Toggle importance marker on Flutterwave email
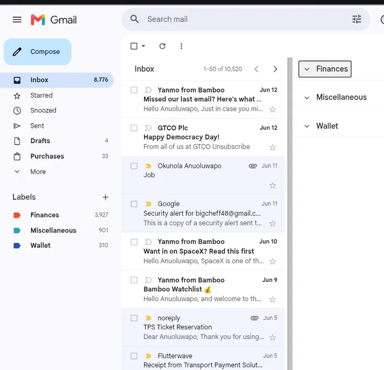384x370 pixels. coord(148,356)
